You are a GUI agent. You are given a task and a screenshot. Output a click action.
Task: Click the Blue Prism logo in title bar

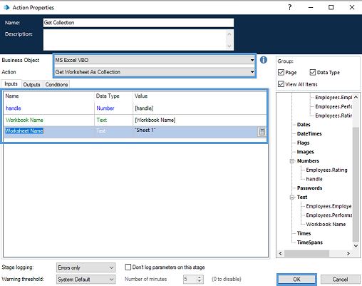click(x=6, y=7)
